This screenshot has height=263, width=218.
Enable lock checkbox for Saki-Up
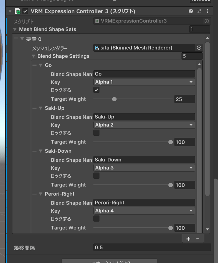(96, 133)
